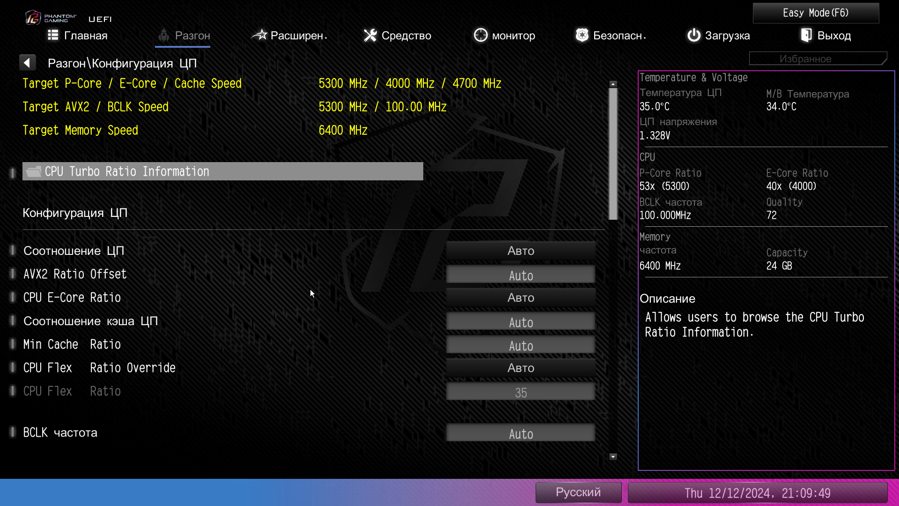899x506 pixels.
Task: Click the wrench icon for Средство
Action: pos(370,35)
